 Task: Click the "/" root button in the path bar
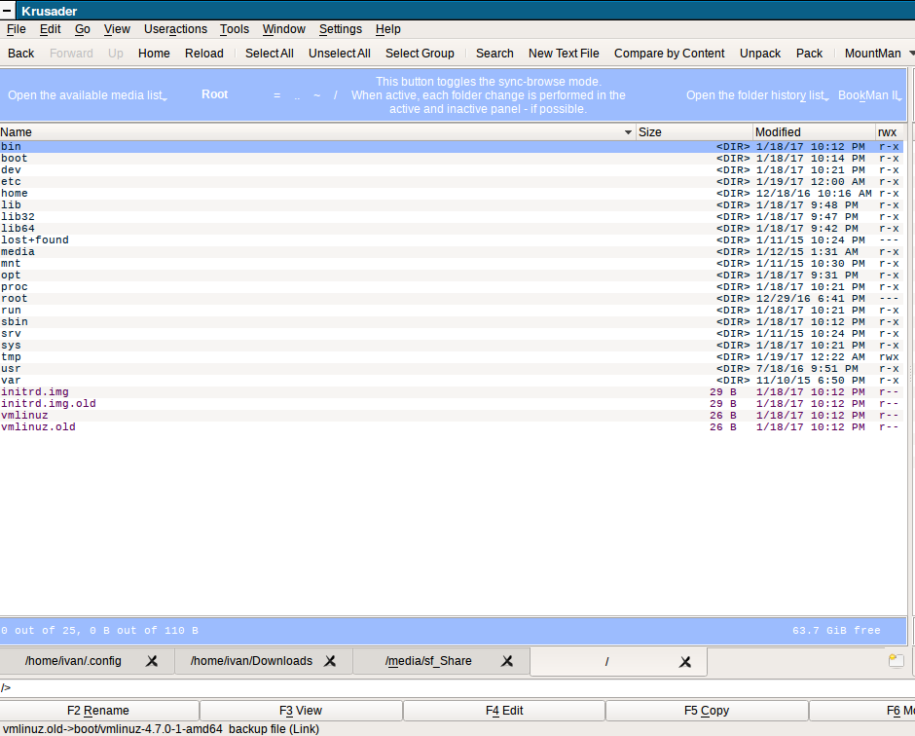tap(336, 95)
